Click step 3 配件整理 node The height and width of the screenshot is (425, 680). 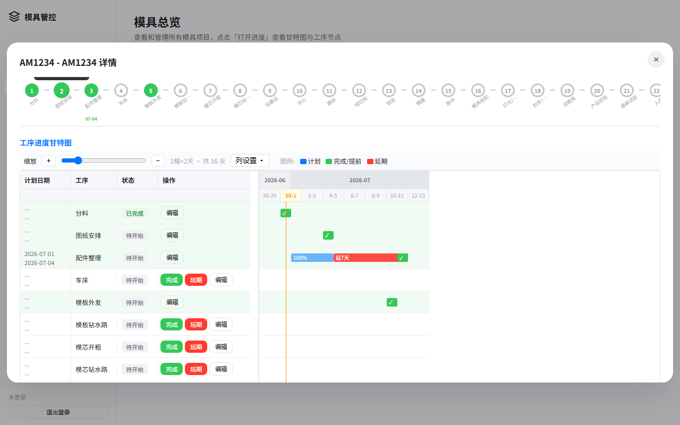(x=91, y=90)
